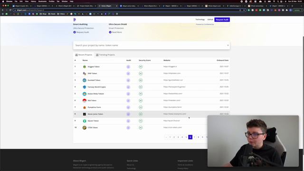Open the Github link in the header
This screenshot has width=304, height=171.
(210, 19)
